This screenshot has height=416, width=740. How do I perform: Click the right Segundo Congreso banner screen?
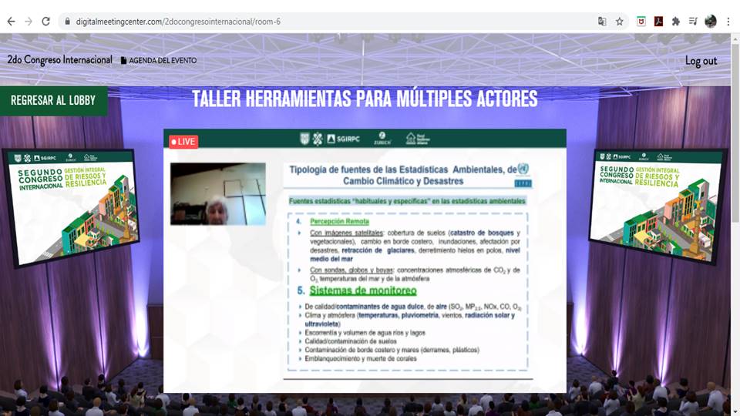coord(658,206)
